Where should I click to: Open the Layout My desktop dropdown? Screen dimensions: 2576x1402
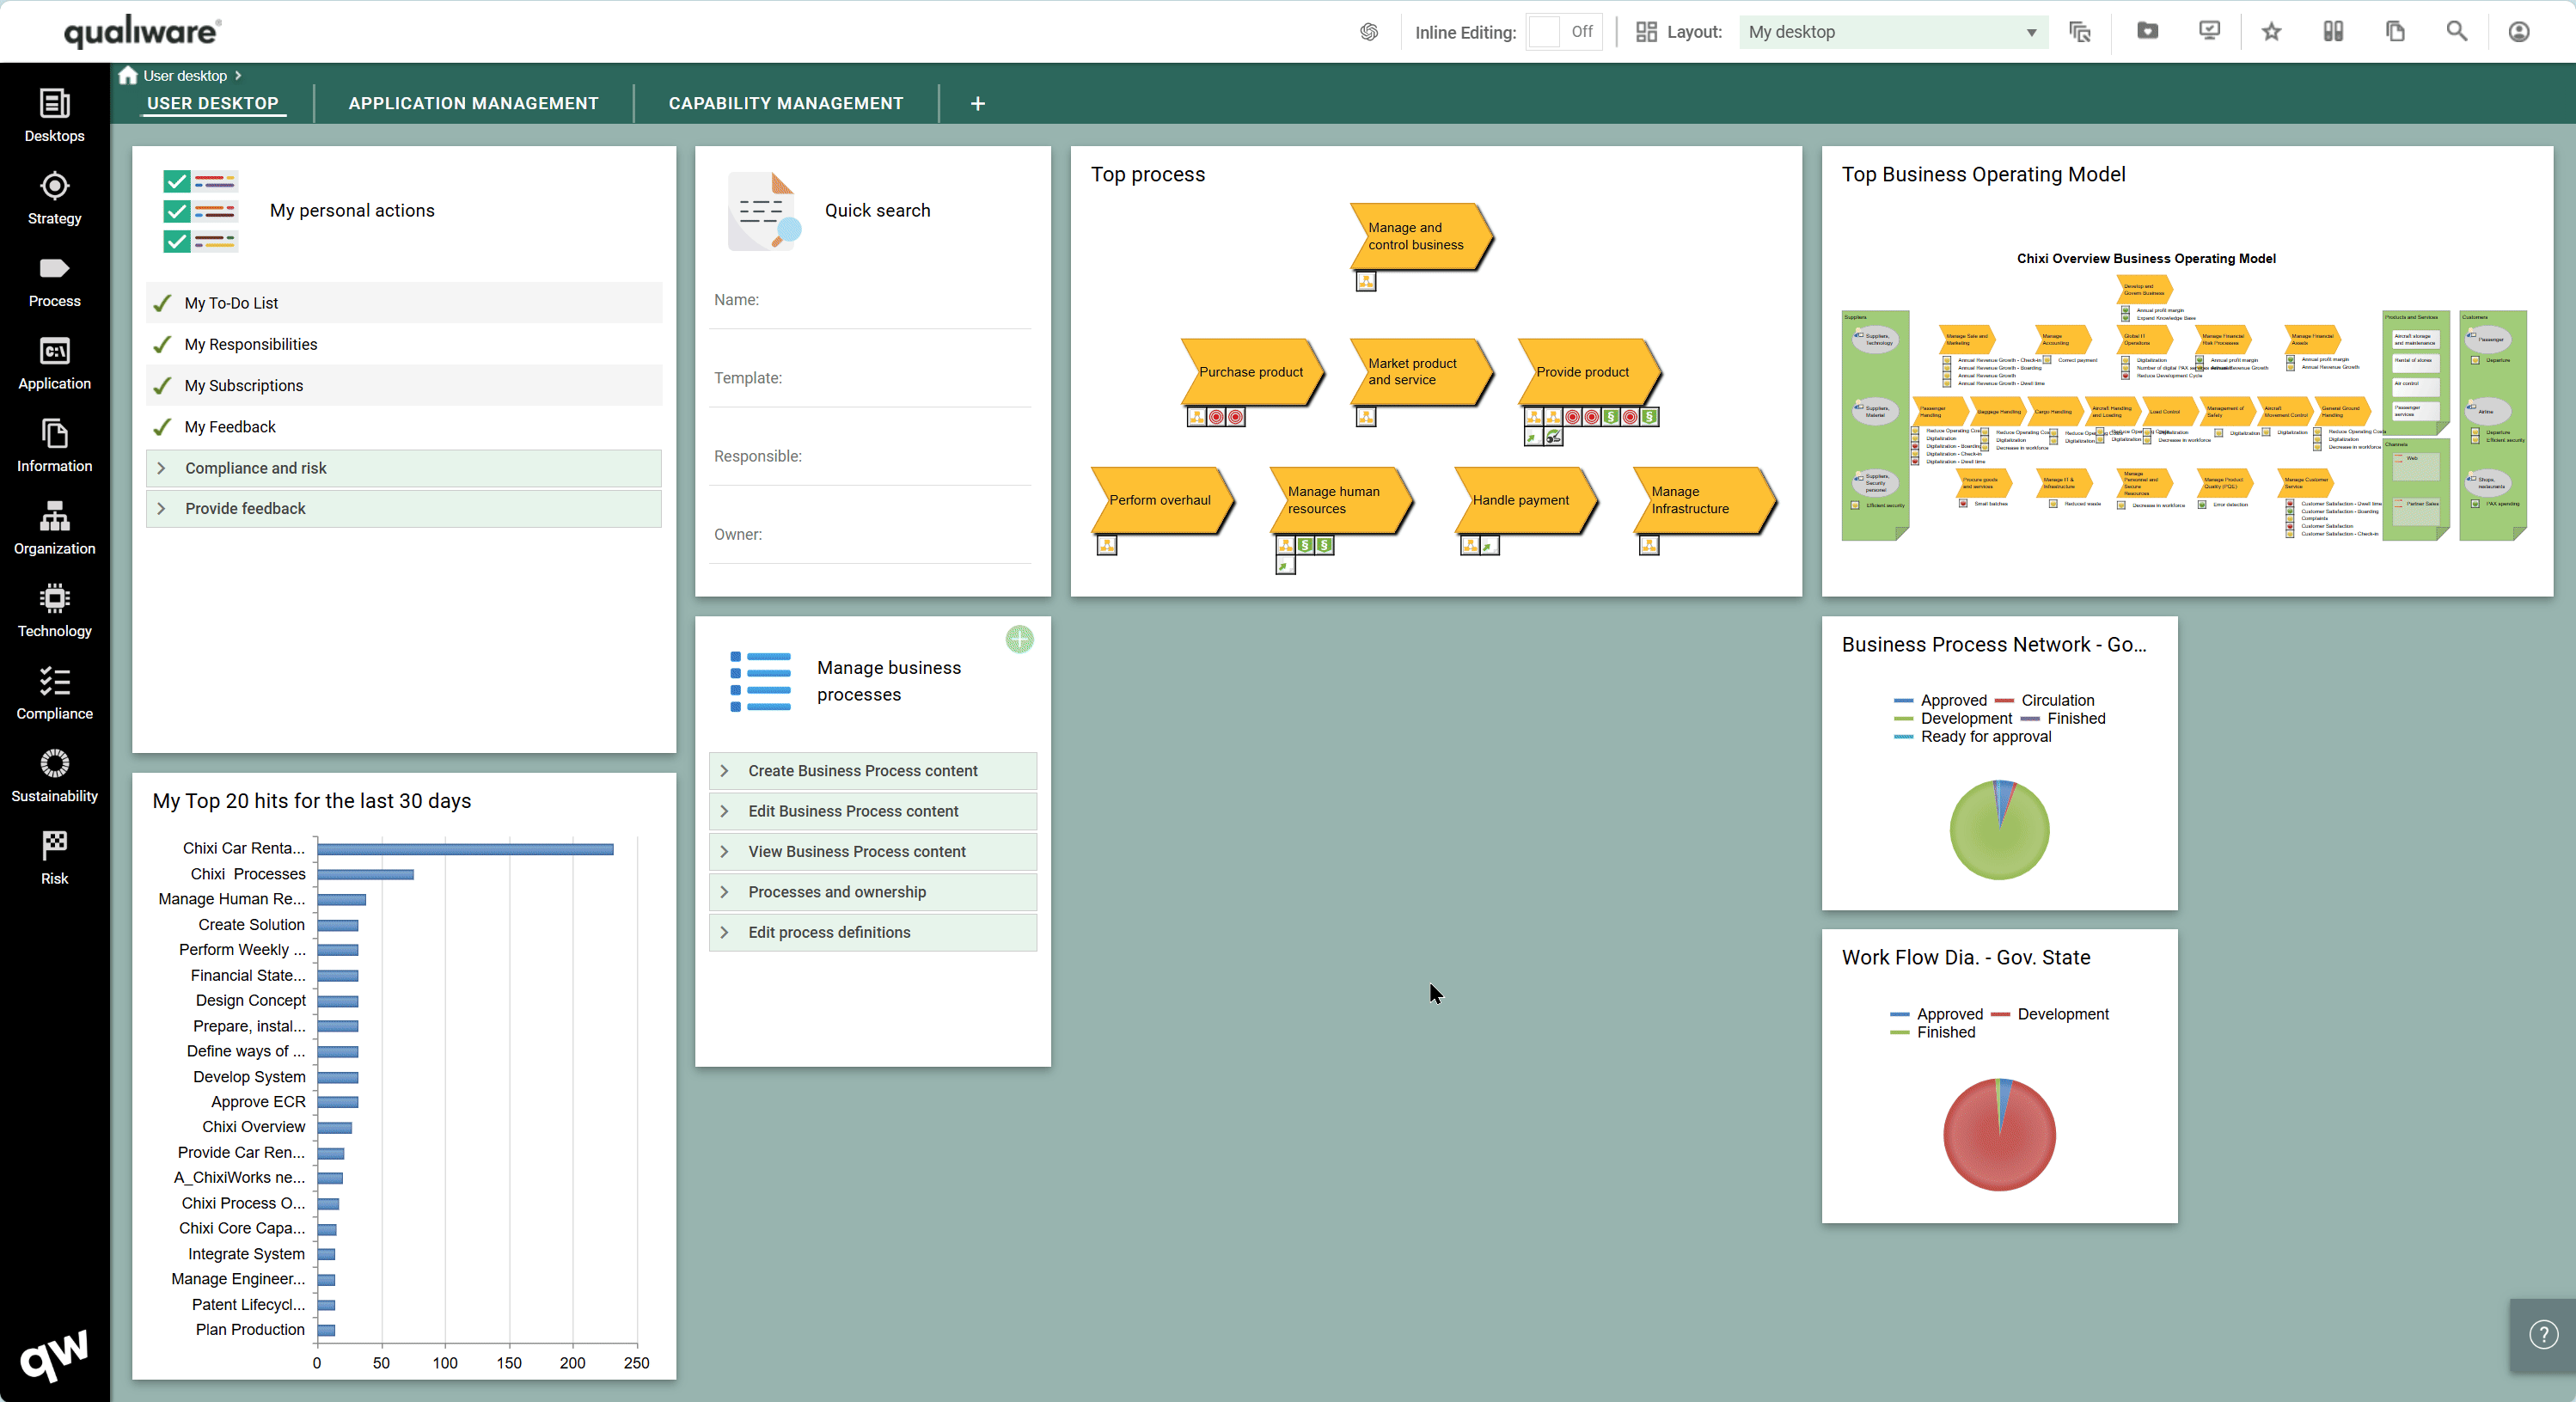[x=1892, y=32]
